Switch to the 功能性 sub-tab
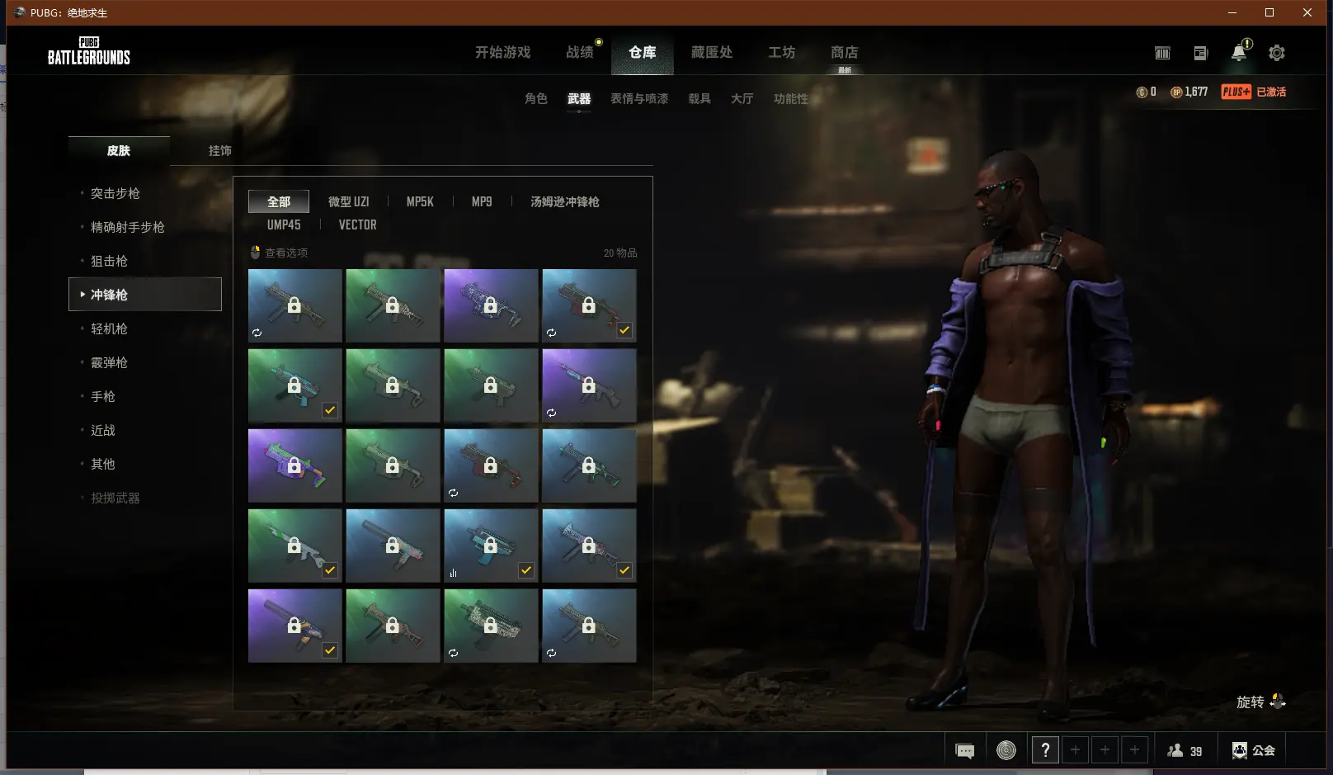 click(791, 98)
